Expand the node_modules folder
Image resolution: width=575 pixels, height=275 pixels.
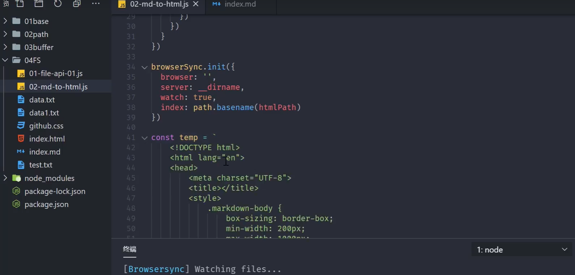tap(49, 178)
